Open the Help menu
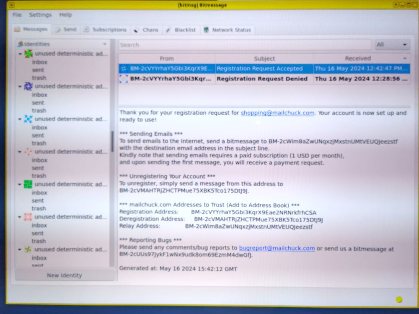Viewport: 419px width, 314px height. tap(65, 15)
